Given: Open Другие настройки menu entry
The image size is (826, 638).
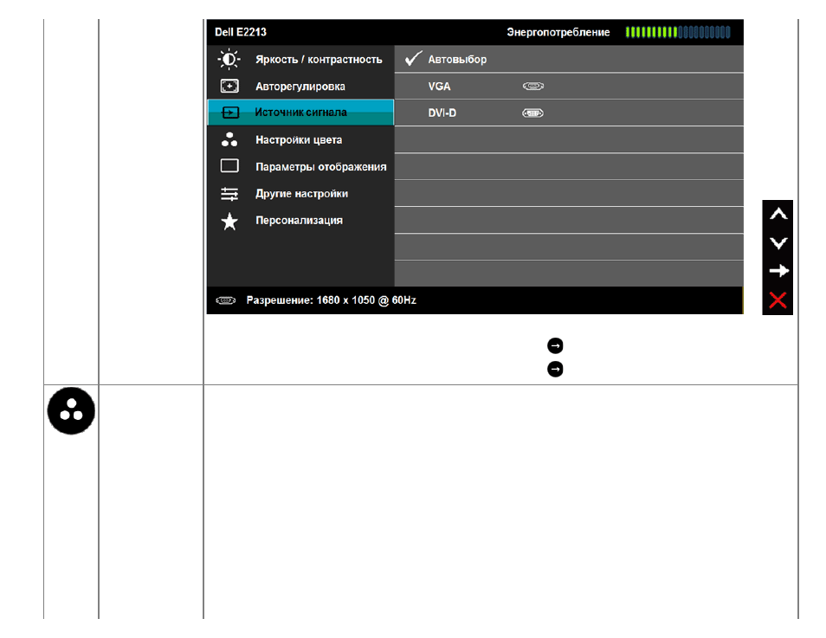Looking at the screenshot, I should coord(300,193).
